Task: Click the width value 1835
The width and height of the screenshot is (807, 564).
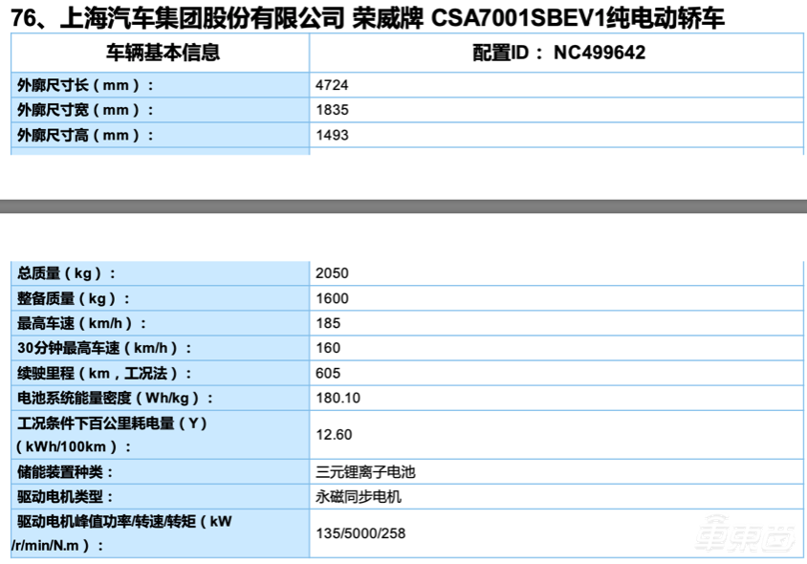Action: (331, 110)
